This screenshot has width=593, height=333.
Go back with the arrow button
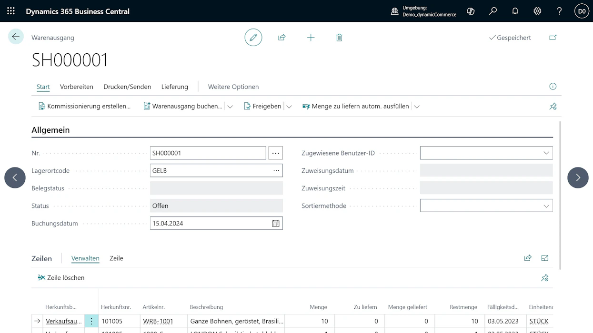16,37
